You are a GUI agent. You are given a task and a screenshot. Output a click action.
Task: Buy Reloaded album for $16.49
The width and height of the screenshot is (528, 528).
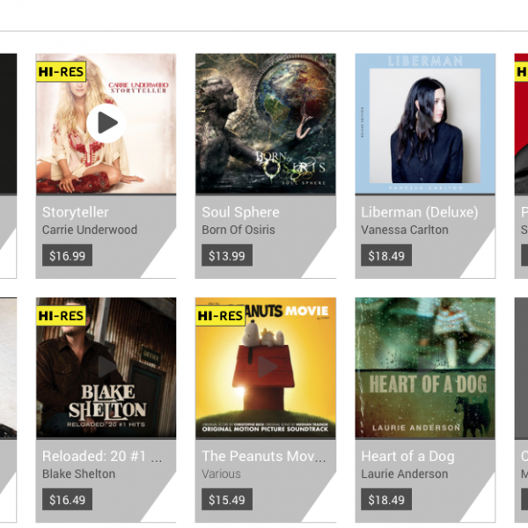(68, 499)
